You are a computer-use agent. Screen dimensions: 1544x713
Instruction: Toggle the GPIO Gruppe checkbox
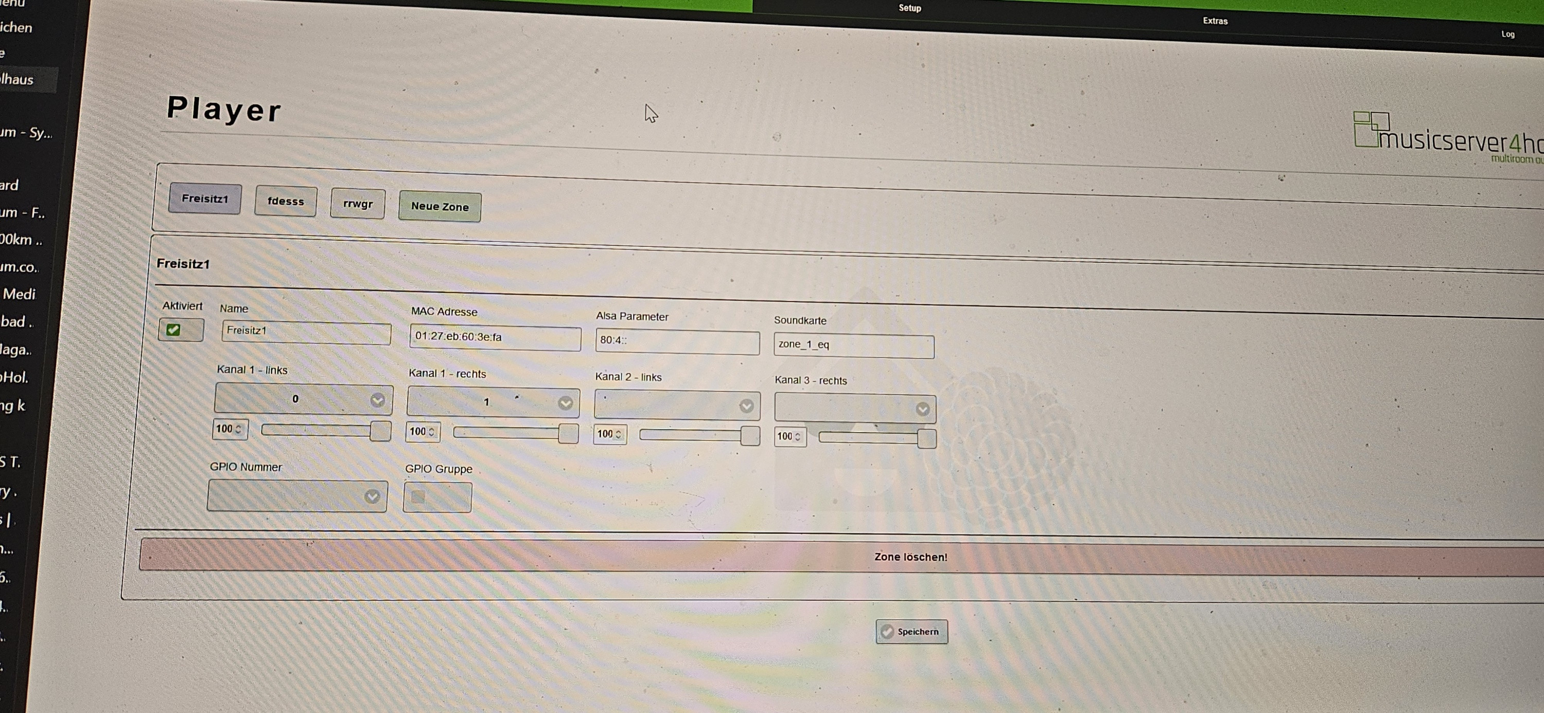coord(418,497)
